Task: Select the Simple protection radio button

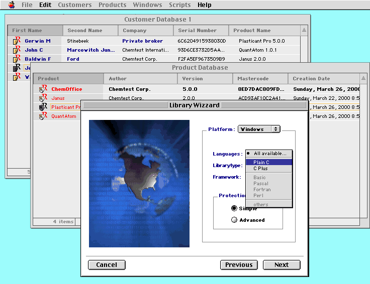Action: [x=234, y=208]
